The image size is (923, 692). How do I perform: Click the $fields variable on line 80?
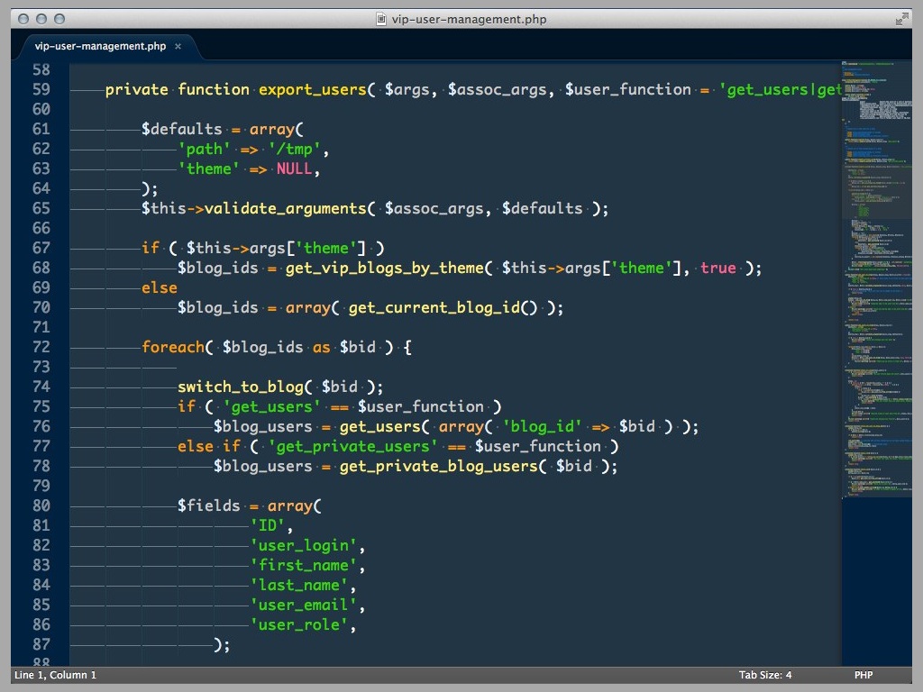click(209, 506)
